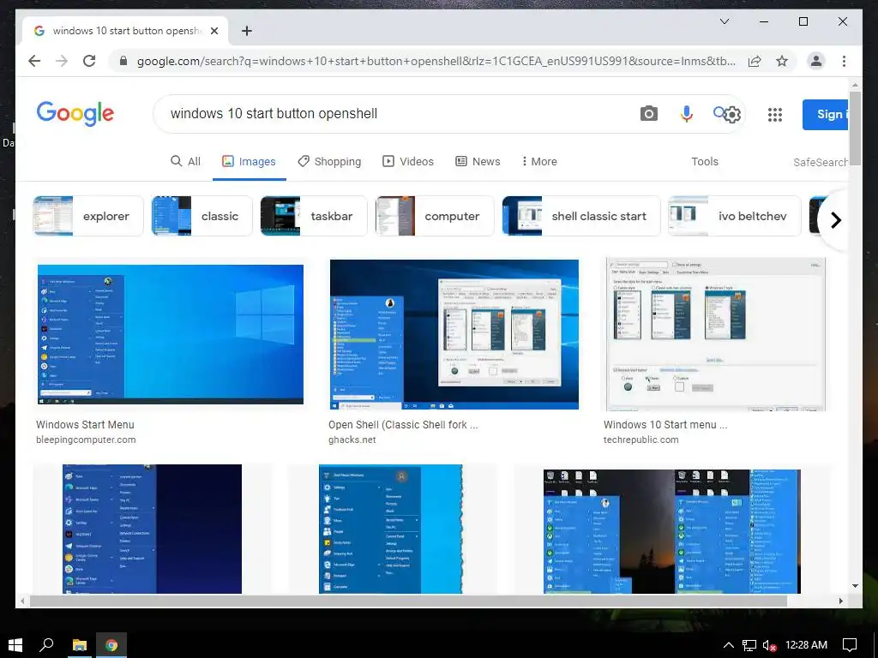Expand the More search options menu

[539, 161]
